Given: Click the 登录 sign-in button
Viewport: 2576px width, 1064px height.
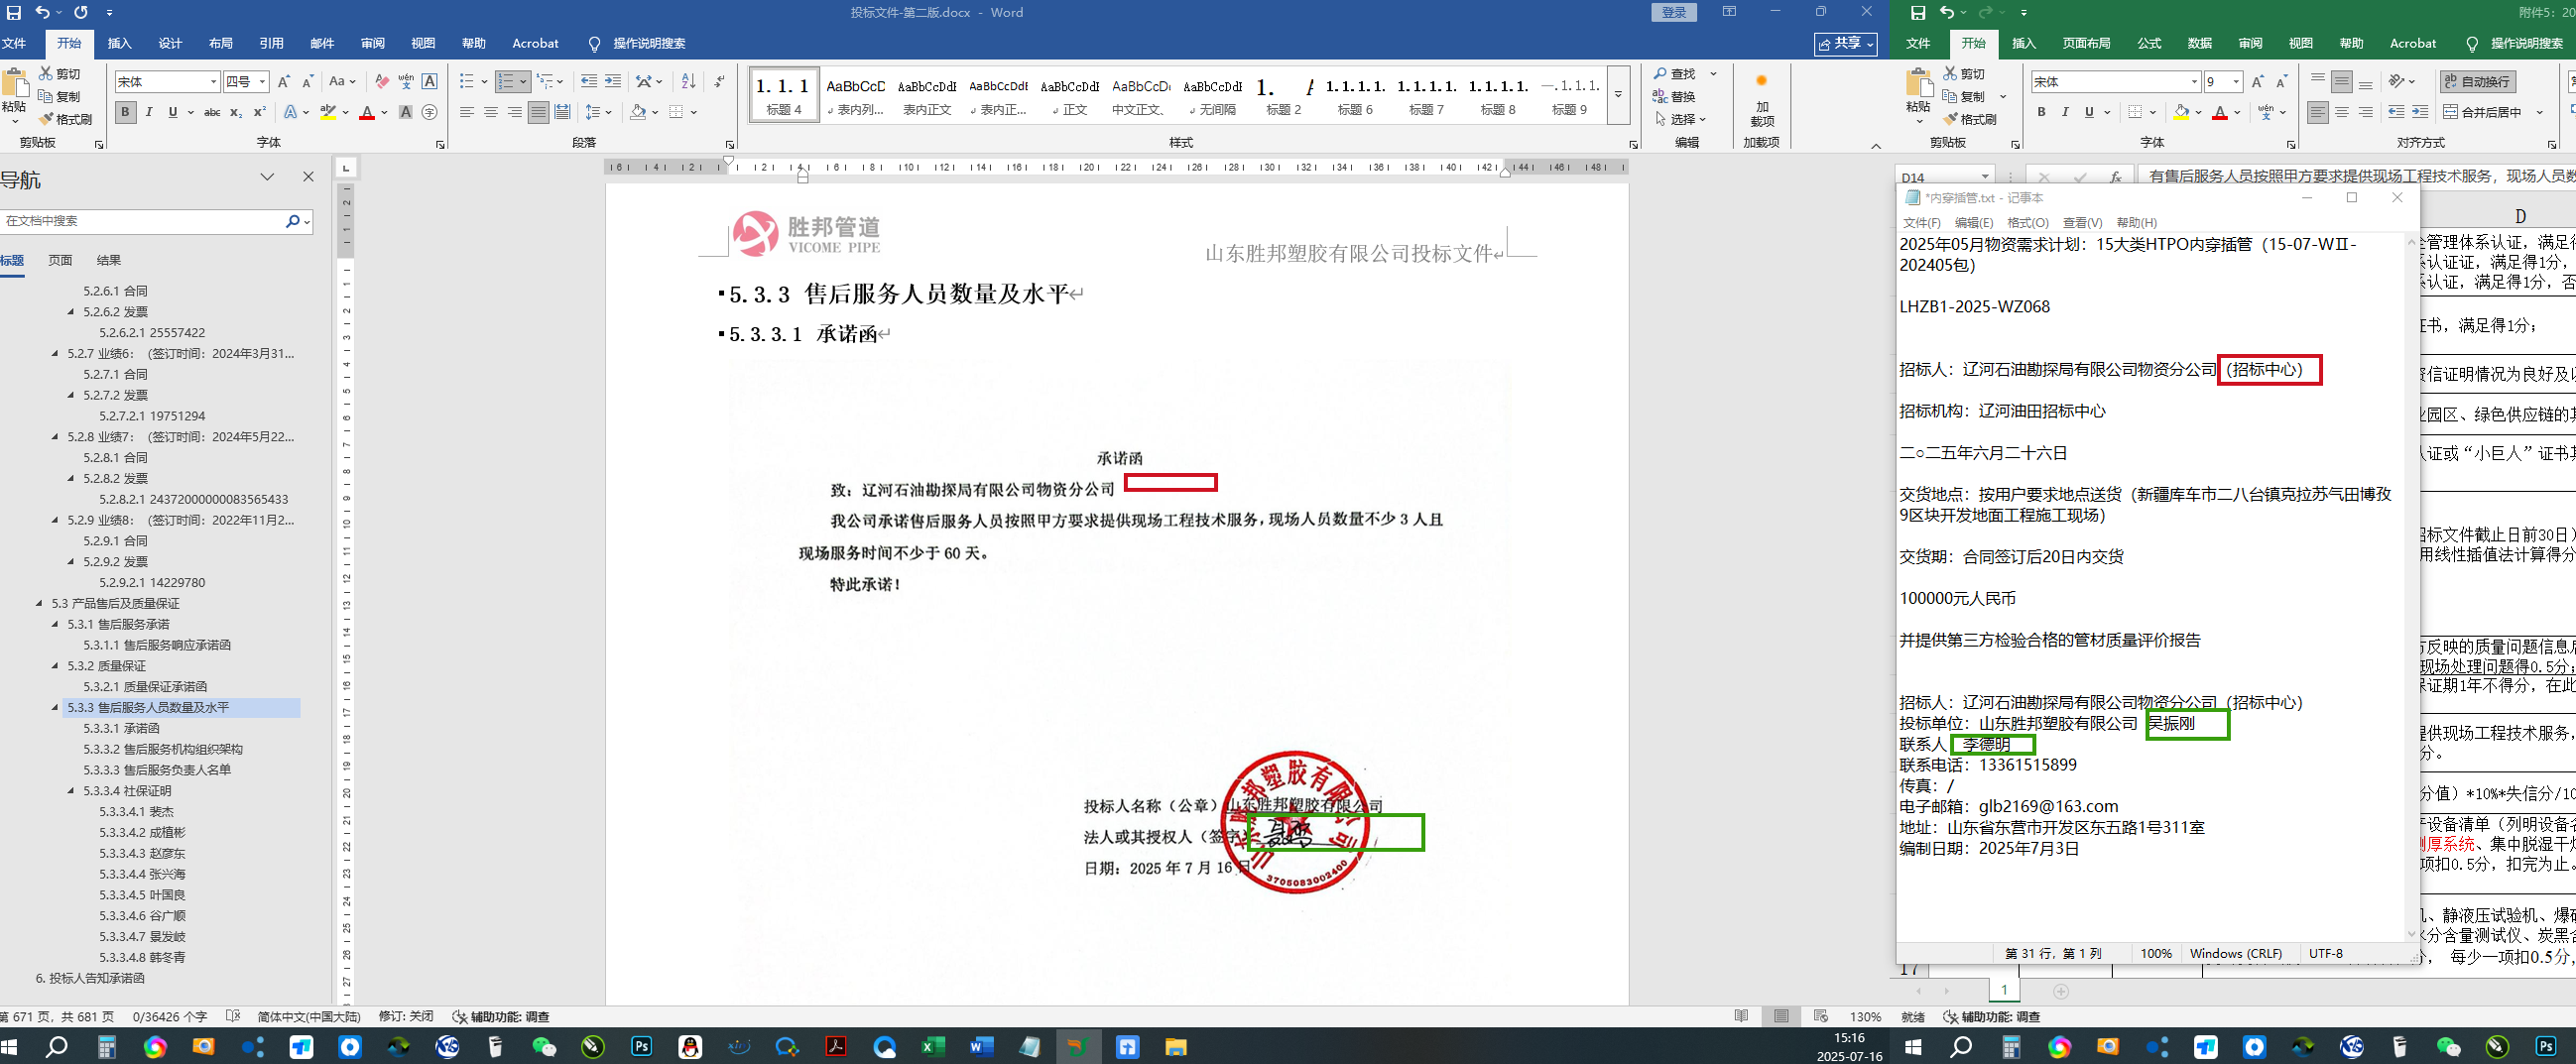Looking at the screenshot, I should 1674,13.
